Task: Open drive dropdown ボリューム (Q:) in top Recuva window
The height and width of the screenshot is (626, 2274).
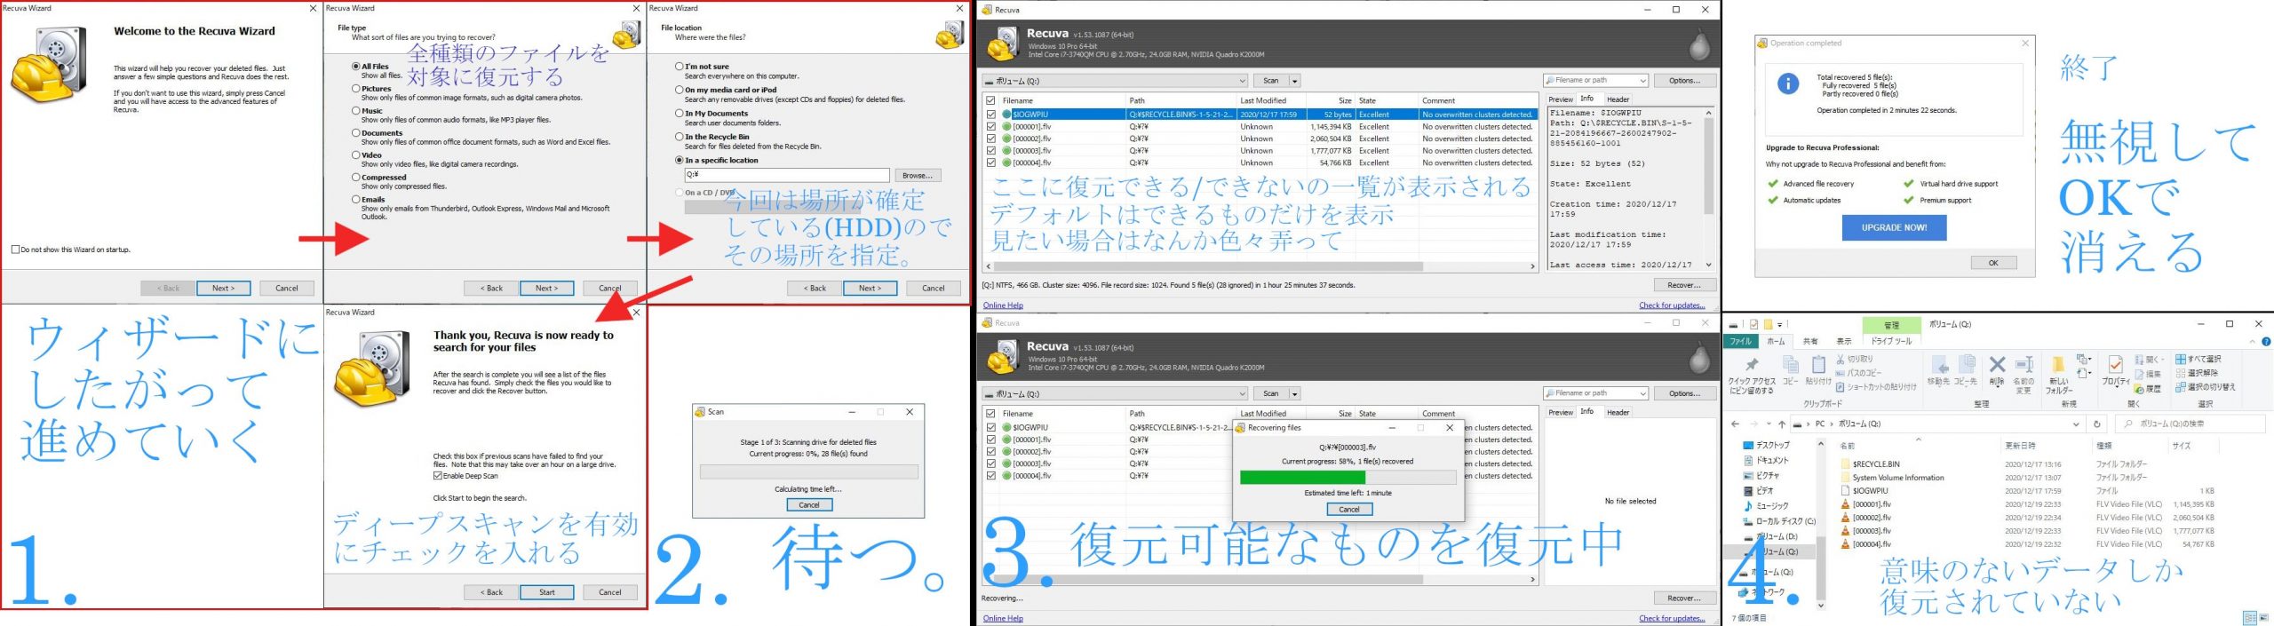Action: (1115, 81)
